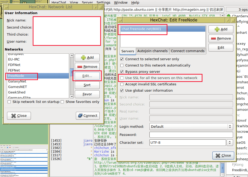Focus the Password input field
248x177 pixels.
pos(191,135)
